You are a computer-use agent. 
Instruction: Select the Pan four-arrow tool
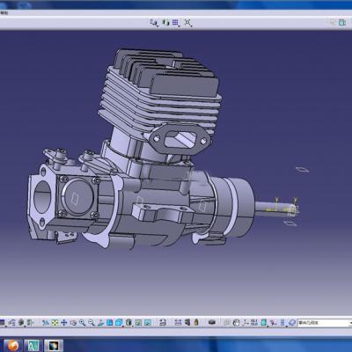click(64, 323)
